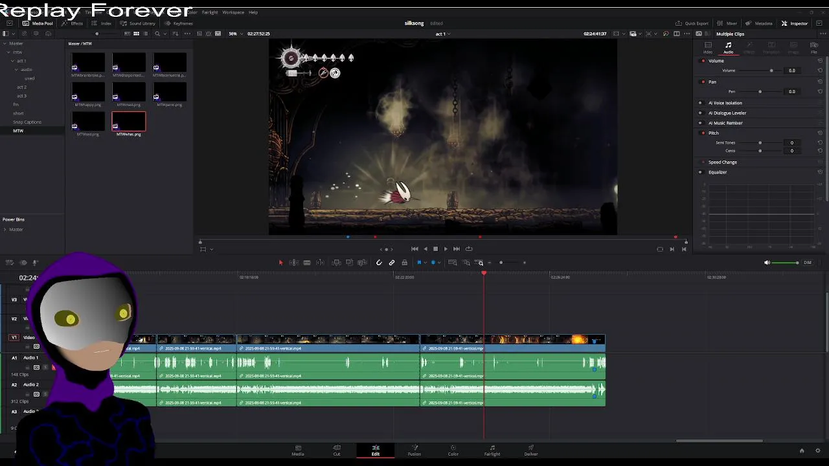Toggle timeline Snapping magnet icon
Screen dimensions: 829x466
[x=379, y=263]
